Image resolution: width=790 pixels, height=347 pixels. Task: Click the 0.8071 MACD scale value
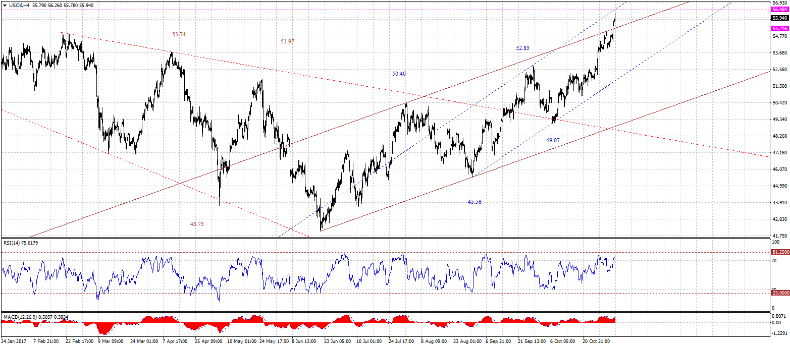click(x=779, y=317)
